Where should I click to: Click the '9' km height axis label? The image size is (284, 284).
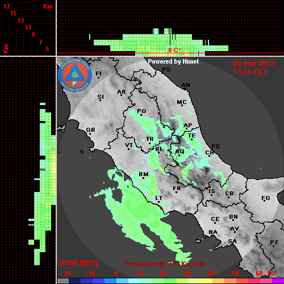tap(34, 35)
